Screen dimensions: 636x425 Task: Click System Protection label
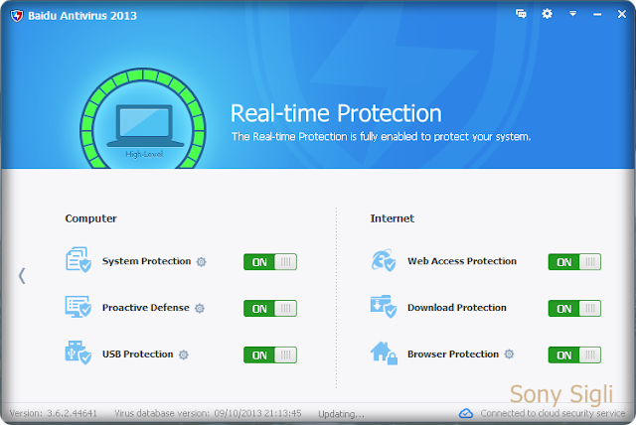point(146,261)
